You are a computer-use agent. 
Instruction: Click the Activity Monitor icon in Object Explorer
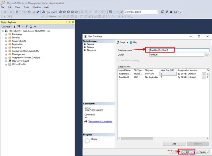pos(35,27)
